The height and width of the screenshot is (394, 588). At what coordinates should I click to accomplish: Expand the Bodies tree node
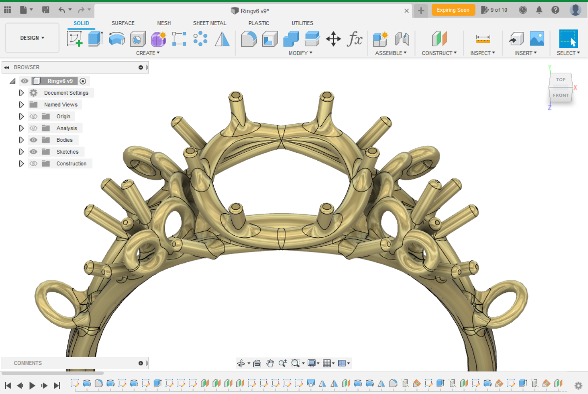click(22, 140)
